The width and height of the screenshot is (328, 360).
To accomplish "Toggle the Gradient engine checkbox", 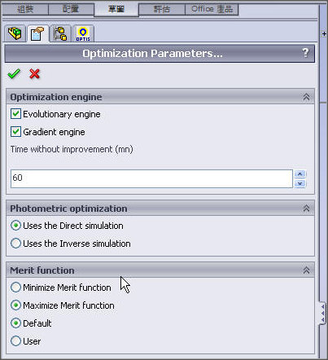I will click(15, 132).
